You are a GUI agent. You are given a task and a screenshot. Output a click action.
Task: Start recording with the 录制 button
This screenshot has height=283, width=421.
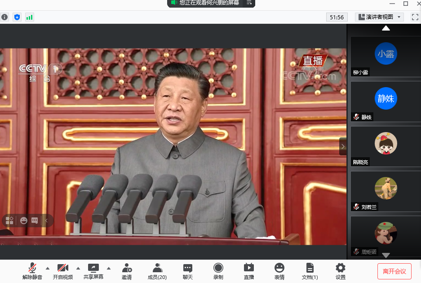point(218,271)
